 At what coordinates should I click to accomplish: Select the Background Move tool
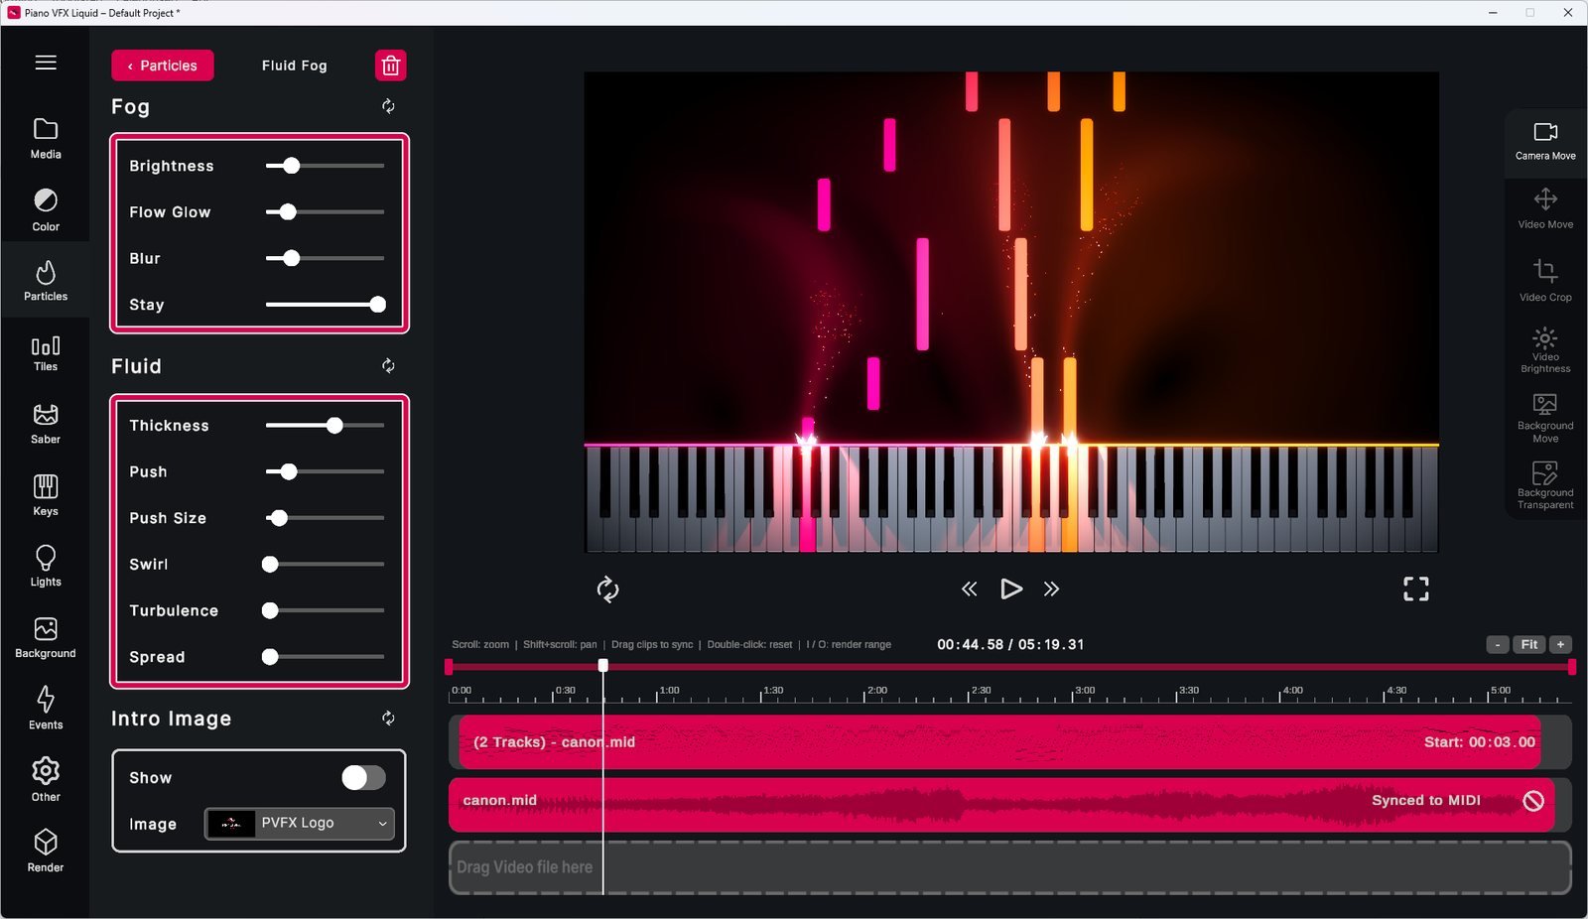click(1545, 418)
